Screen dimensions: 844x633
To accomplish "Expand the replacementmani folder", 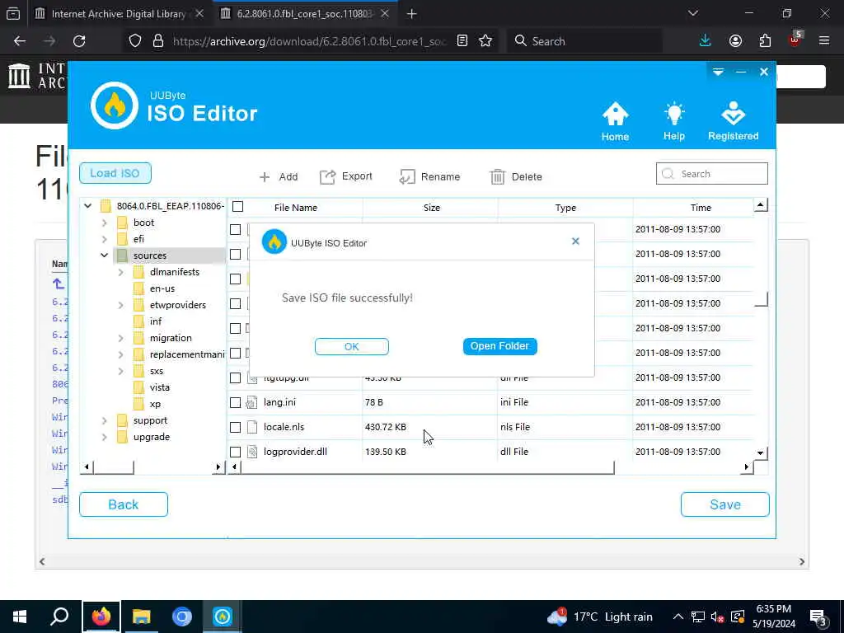I will coord(120,354).
